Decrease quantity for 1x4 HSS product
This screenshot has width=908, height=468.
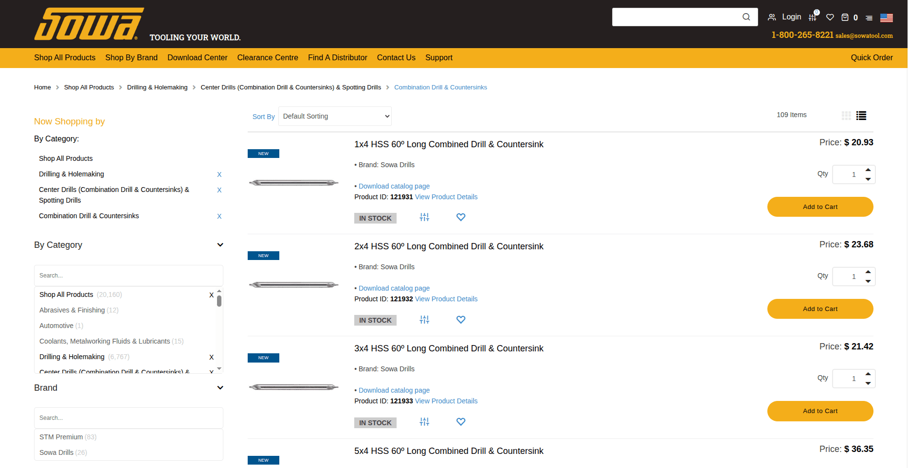[868, 179]
